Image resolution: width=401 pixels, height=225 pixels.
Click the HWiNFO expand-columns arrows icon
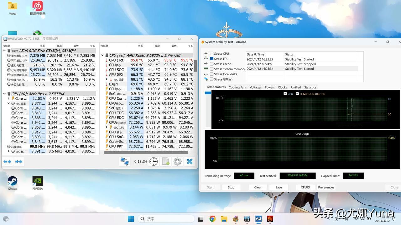click(7, 162)
